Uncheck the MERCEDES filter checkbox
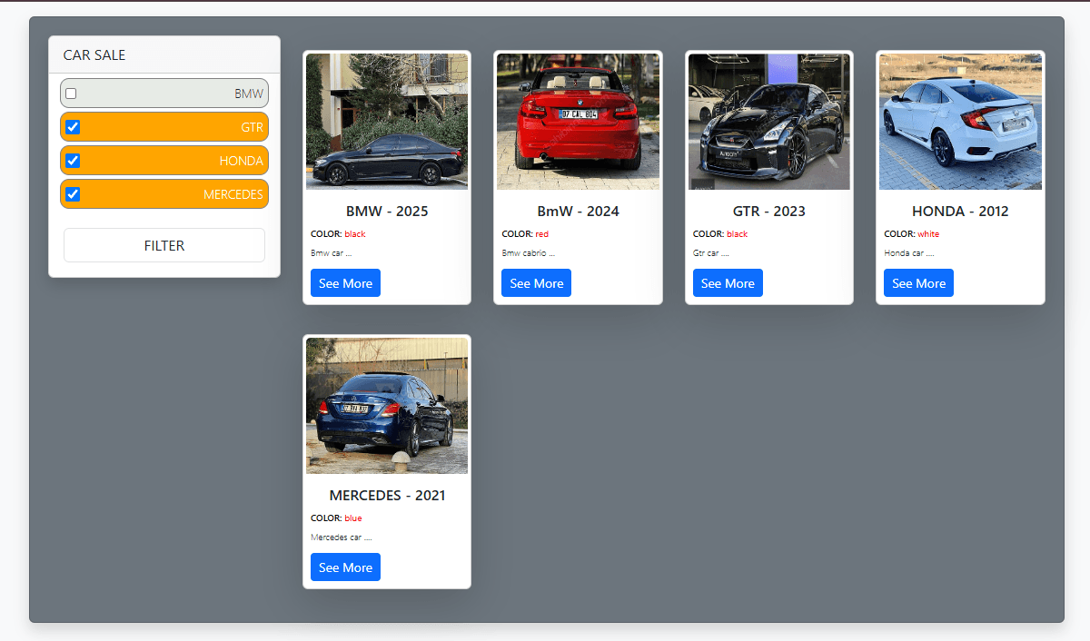The image size is (1090, 641). [74, 194]
